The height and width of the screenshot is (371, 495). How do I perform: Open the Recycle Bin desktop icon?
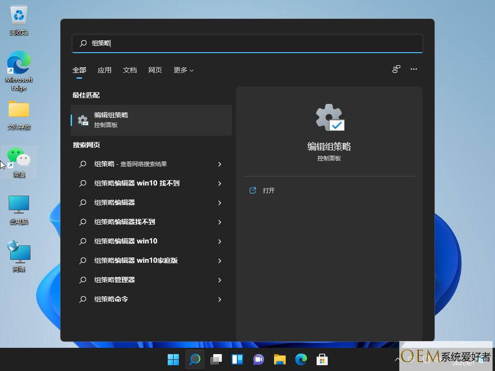19,19
